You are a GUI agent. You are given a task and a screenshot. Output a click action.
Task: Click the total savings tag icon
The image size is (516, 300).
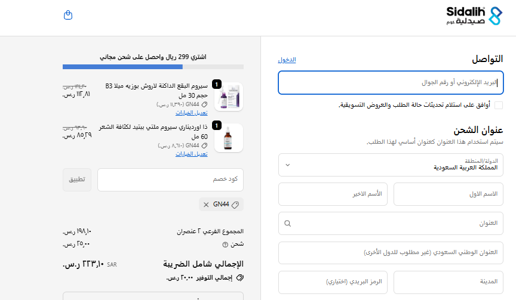[240, 278]
